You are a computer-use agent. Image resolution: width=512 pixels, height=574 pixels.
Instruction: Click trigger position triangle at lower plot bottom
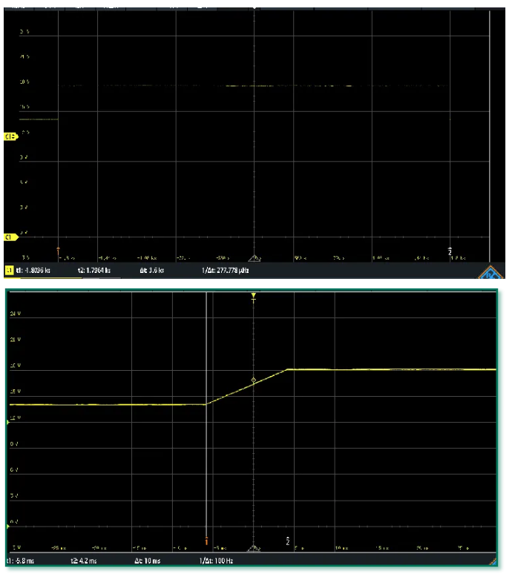click(x=255, y=547)
